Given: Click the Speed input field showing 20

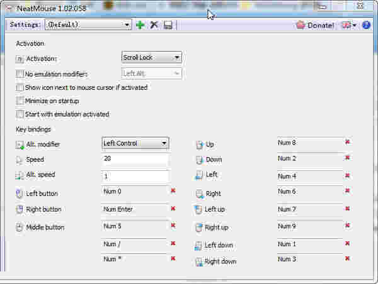Looking at the screenshot, I should pos(135,160).
